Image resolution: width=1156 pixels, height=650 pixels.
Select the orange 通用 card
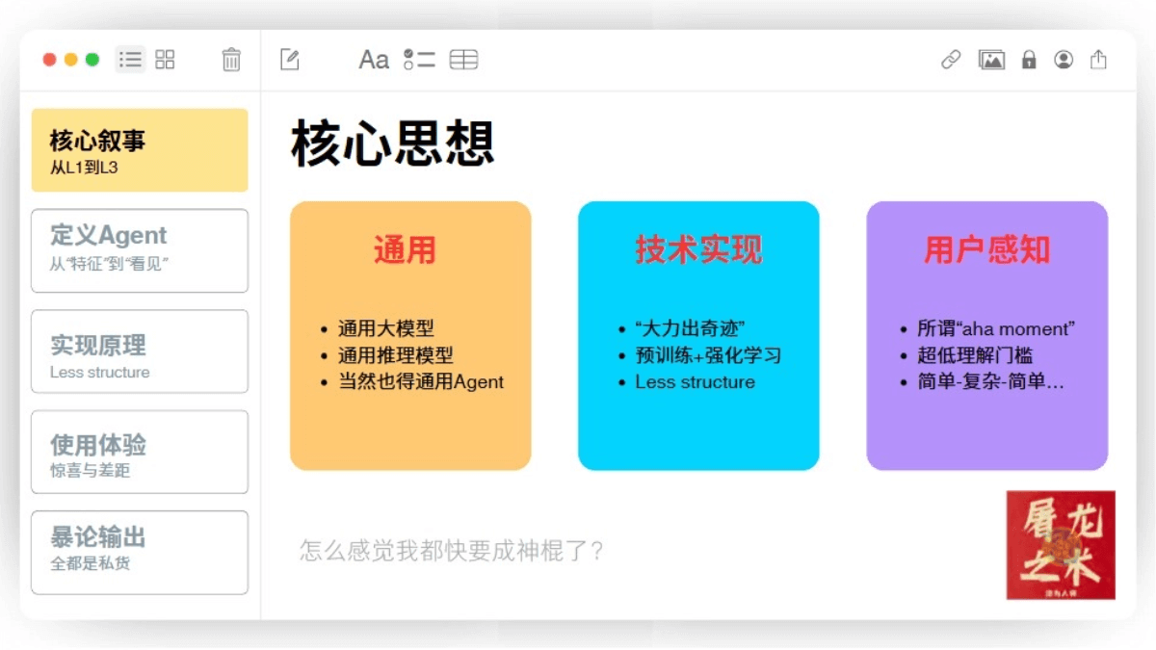409,335
